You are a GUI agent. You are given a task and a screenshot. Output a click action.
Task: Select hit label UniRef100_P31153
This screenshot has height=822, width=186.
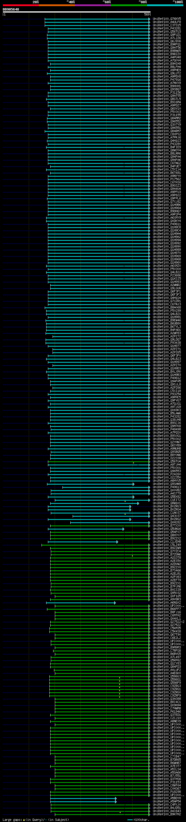click(167, 782)
